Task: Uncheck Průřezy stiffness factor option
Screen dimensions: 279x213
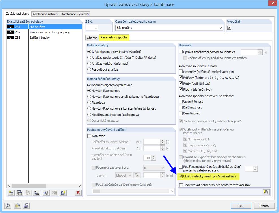Action: [x=181, y=77]
